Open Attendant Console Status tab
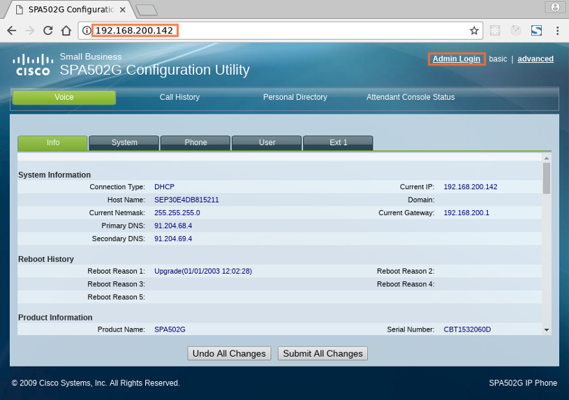The image size is (569, 400). [411, 97]
